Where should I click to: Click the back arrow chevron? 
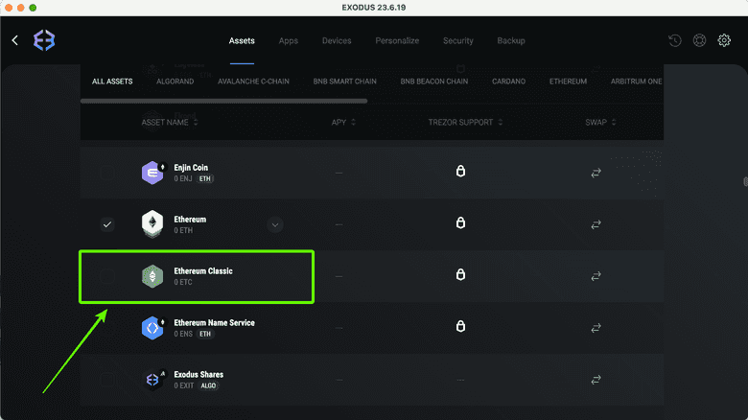click(x=15, y=40)
